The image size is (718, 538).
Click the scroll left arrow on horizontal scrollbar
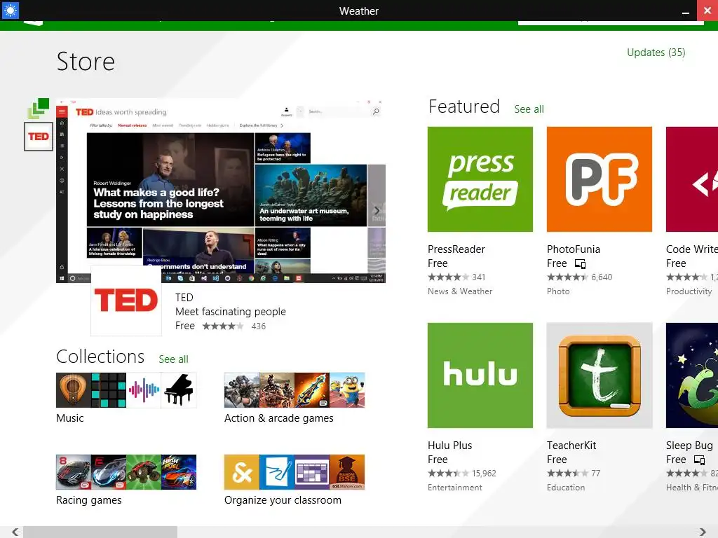(15, 532)
